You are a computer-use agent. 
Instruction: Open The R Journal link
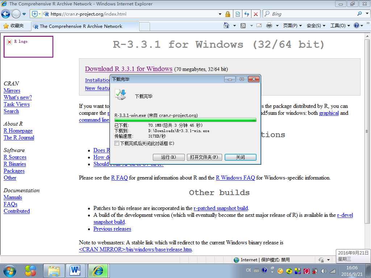tap(19, 138)
